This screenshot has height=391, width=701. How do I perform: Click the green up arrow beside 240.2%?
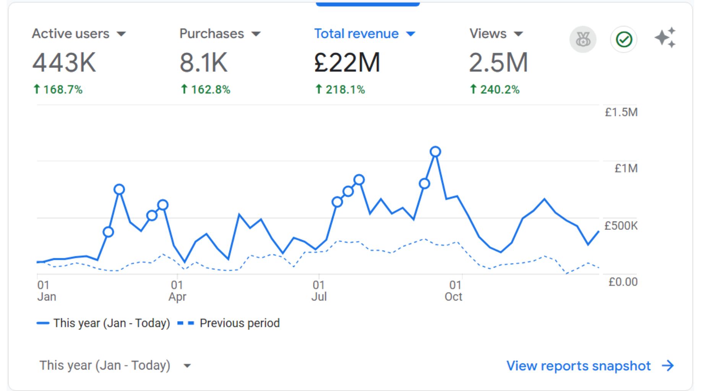tap(473, 89)
